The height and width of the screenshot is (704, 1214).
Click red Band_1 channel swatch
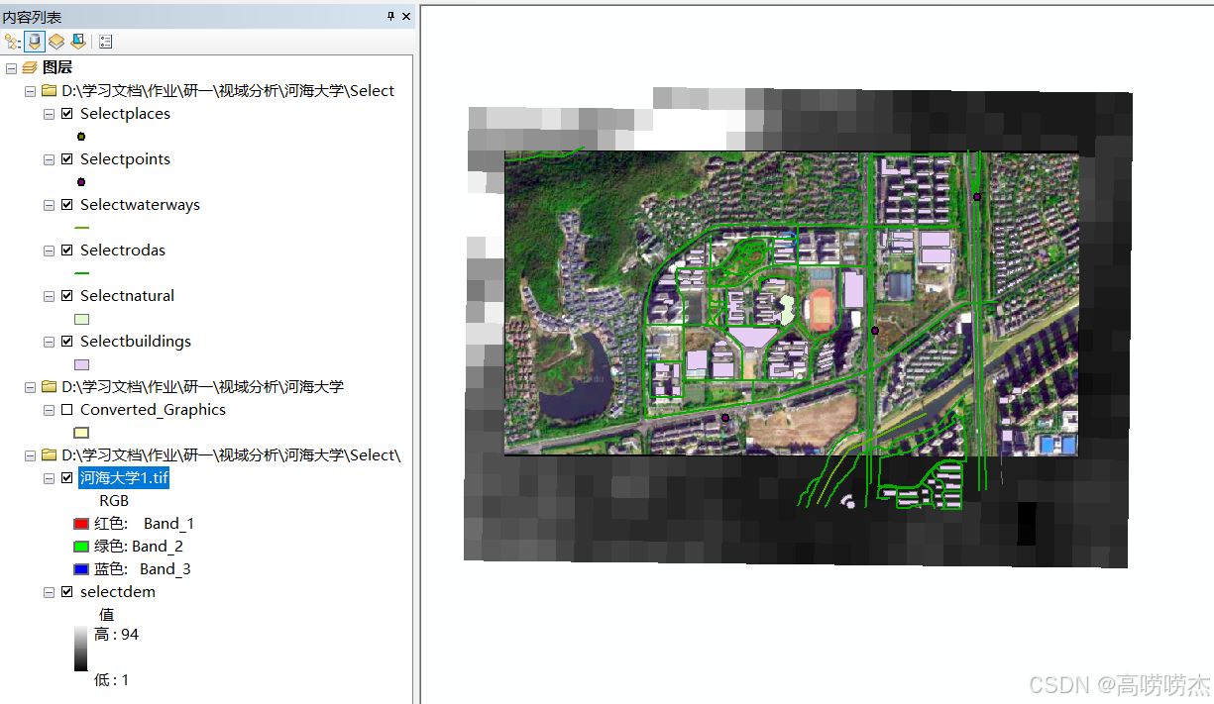tap(81, 524)
